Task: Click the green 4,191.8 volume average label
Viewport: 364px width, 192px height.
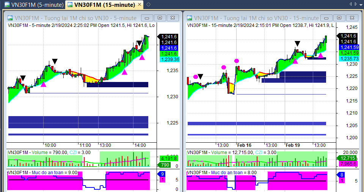Action: click(168, 159)
